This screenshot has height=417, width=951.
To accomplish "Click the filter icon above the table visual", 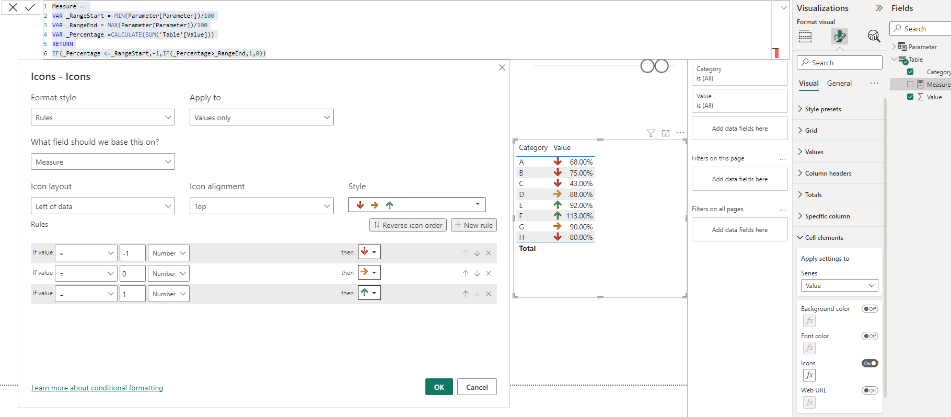I will [x=651, y=133].
